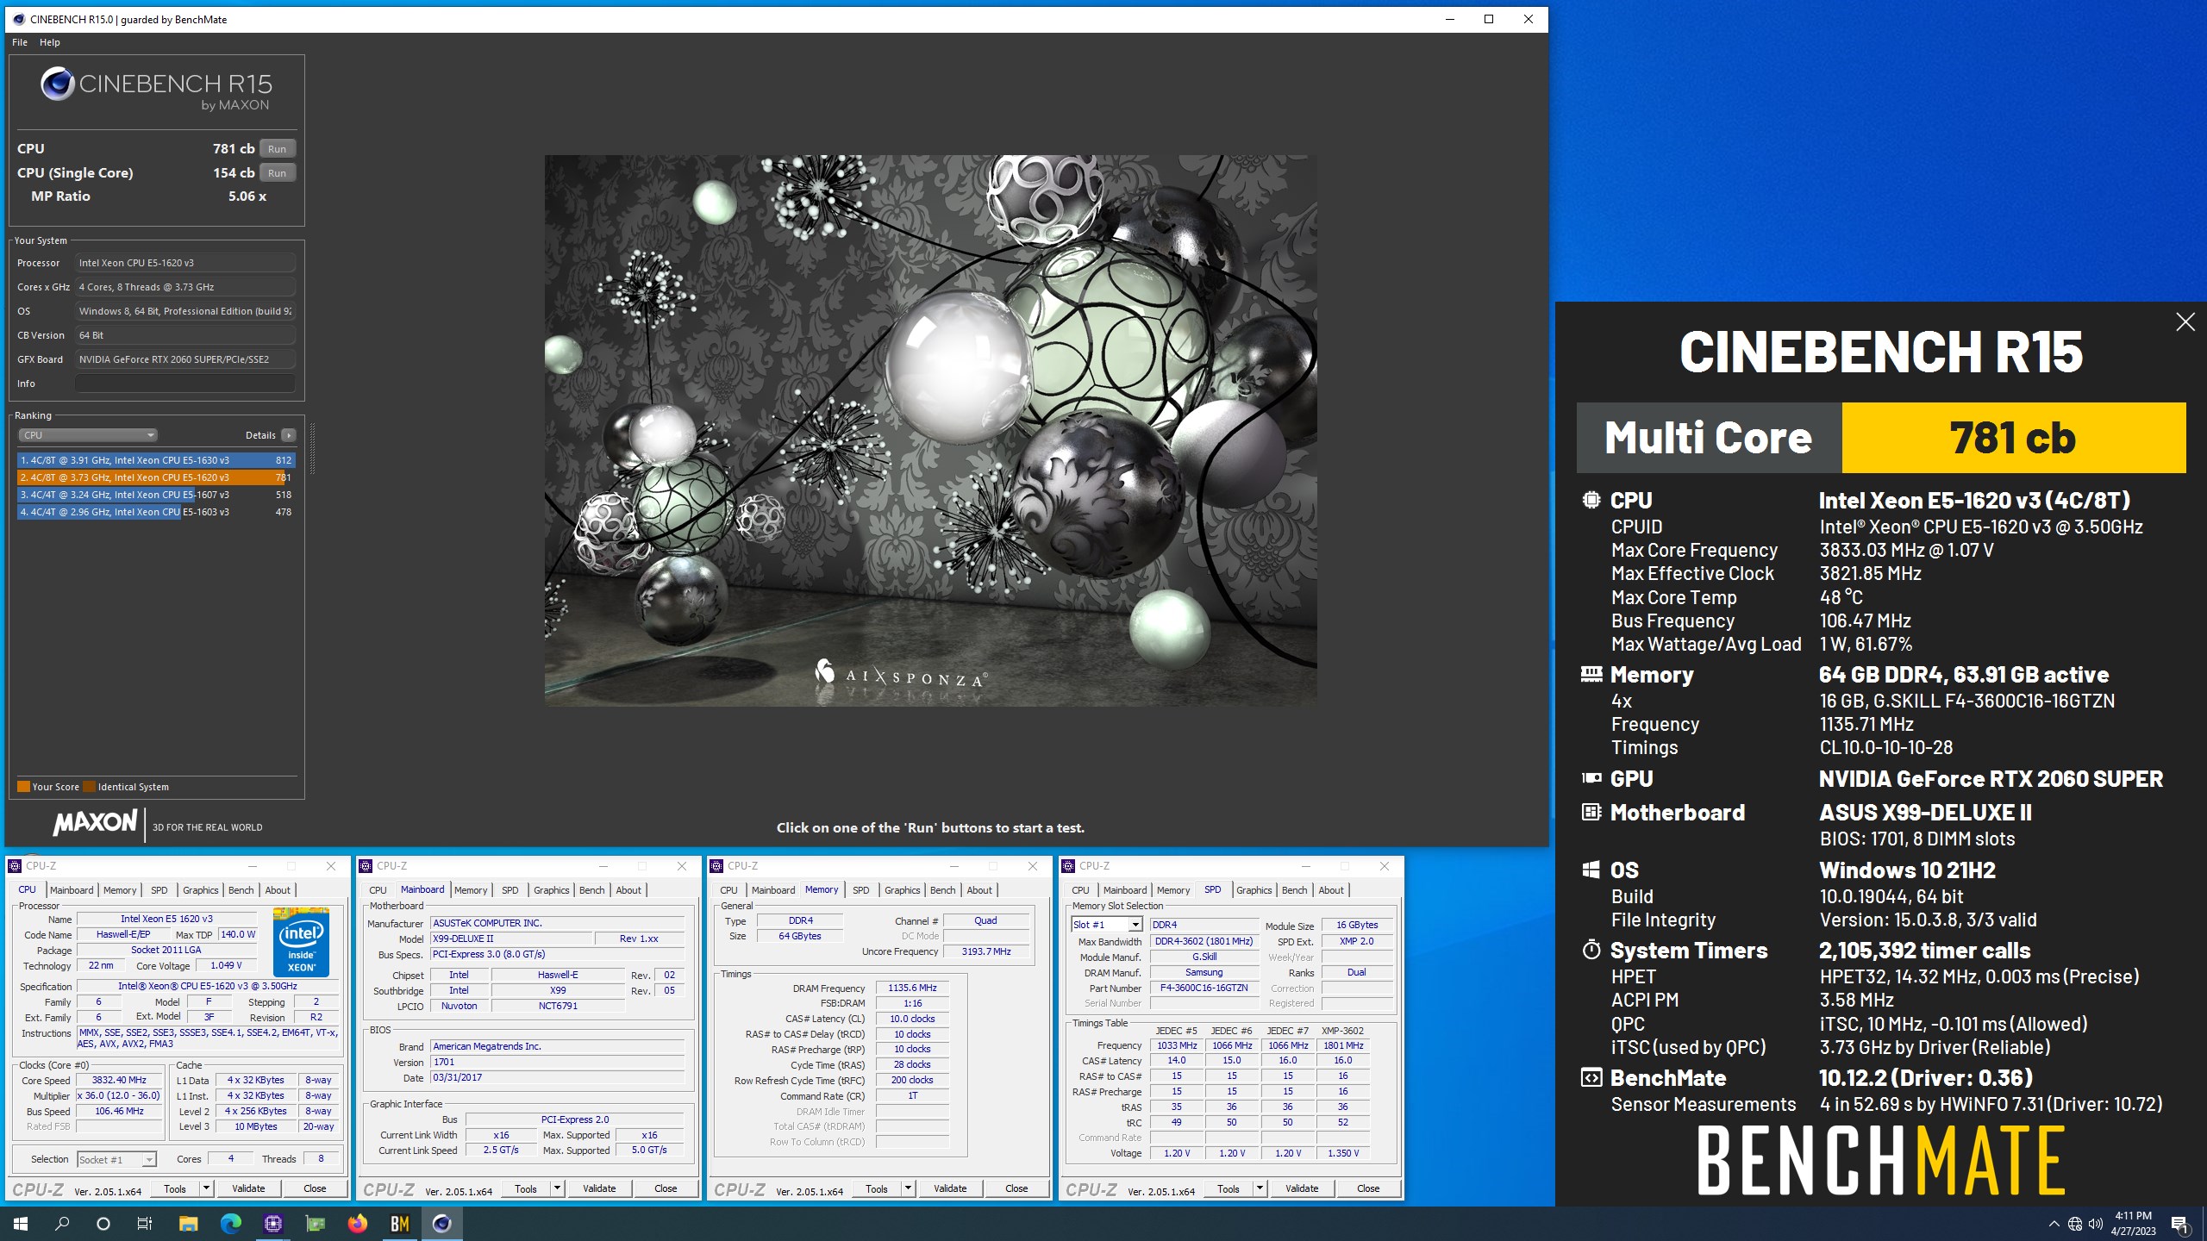The height and width of the screenshot is (1241, 2207).
Task: Switch to Bench tab in CPU-Z CPU window
Action: tap(241, 890)
